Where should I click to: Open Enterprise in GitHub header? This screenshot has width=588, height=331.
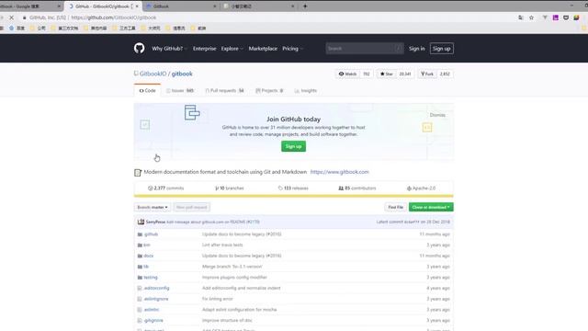pos(204,49)
